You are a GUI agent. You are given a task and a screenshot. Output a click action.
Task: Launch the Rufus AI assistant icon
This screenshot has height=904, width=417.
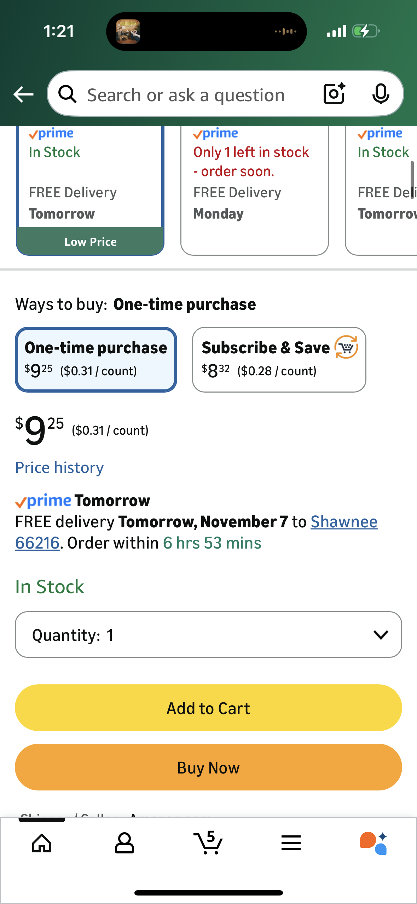[373, 843]
